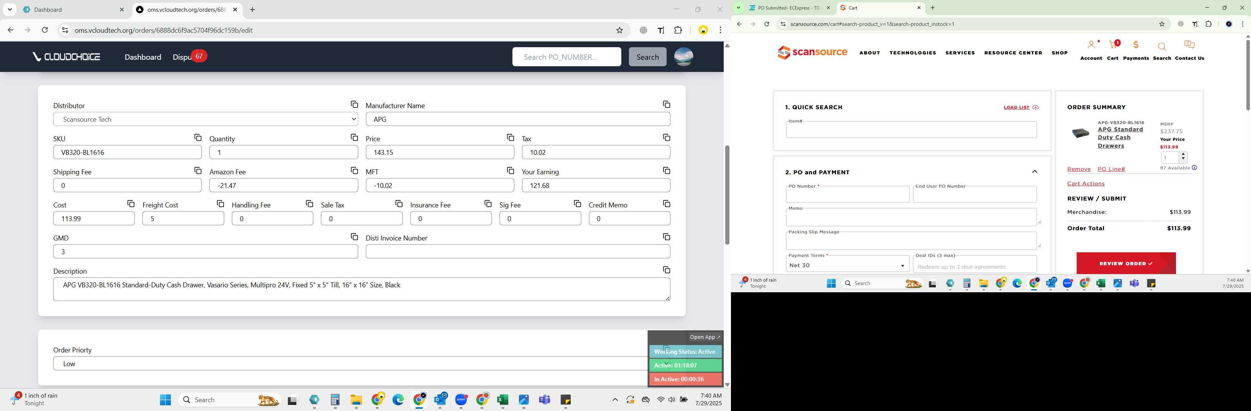Copy the Shipping Fee value

[198, 171]
